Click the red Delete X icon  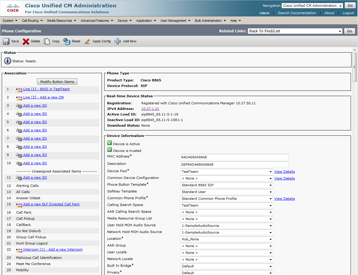coord(26,41)
